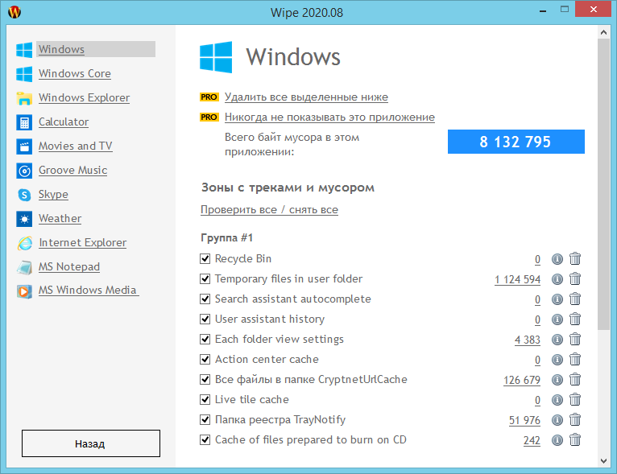Click the info icon for Recycle Bin
Viewport: 617px width, 474px height.
pos(557,259)
